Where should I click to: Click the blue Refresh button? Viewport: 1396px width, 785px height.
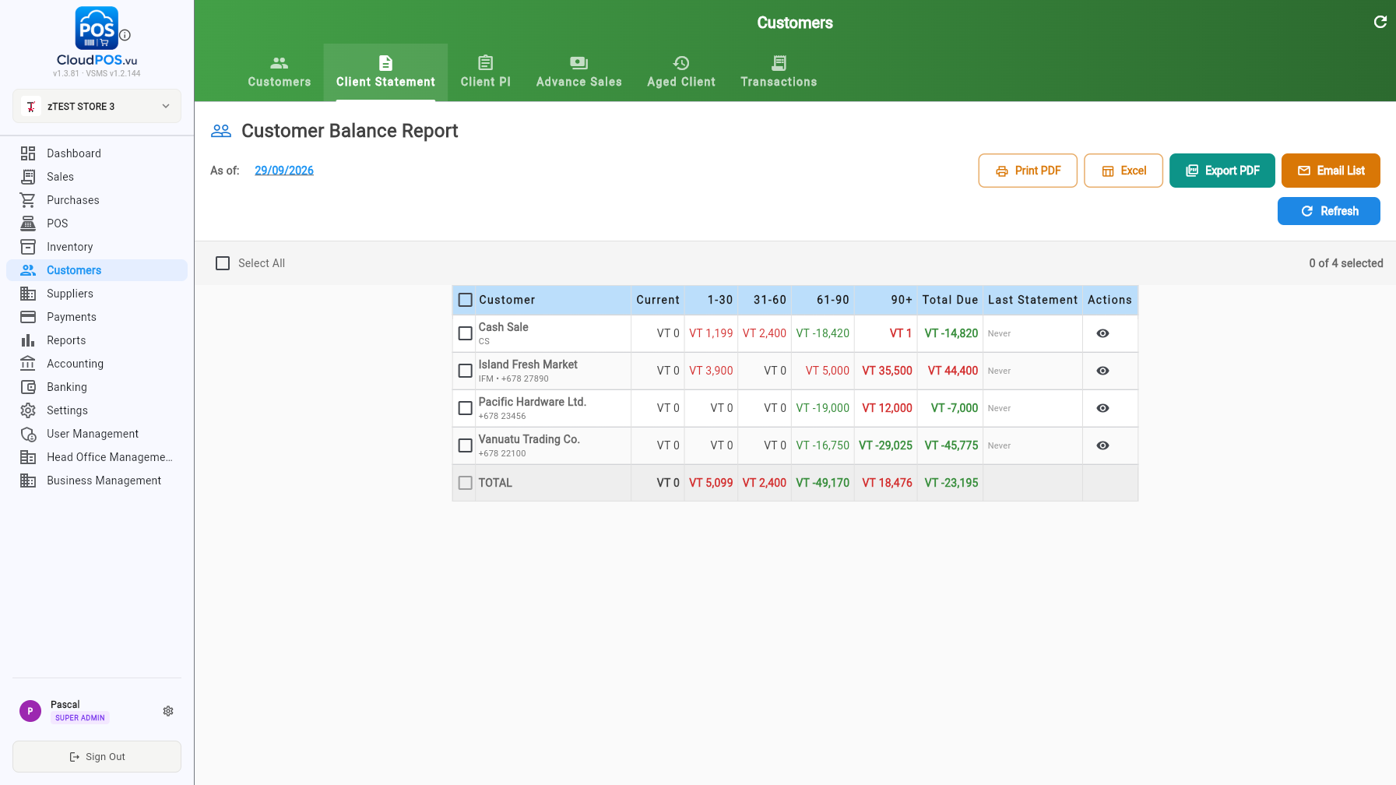click(1329, 211)
